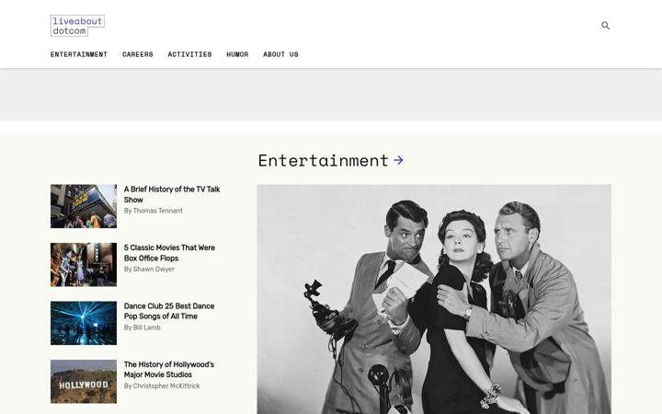
Task: Open the Humor menu item
Action: pos(237,54)
